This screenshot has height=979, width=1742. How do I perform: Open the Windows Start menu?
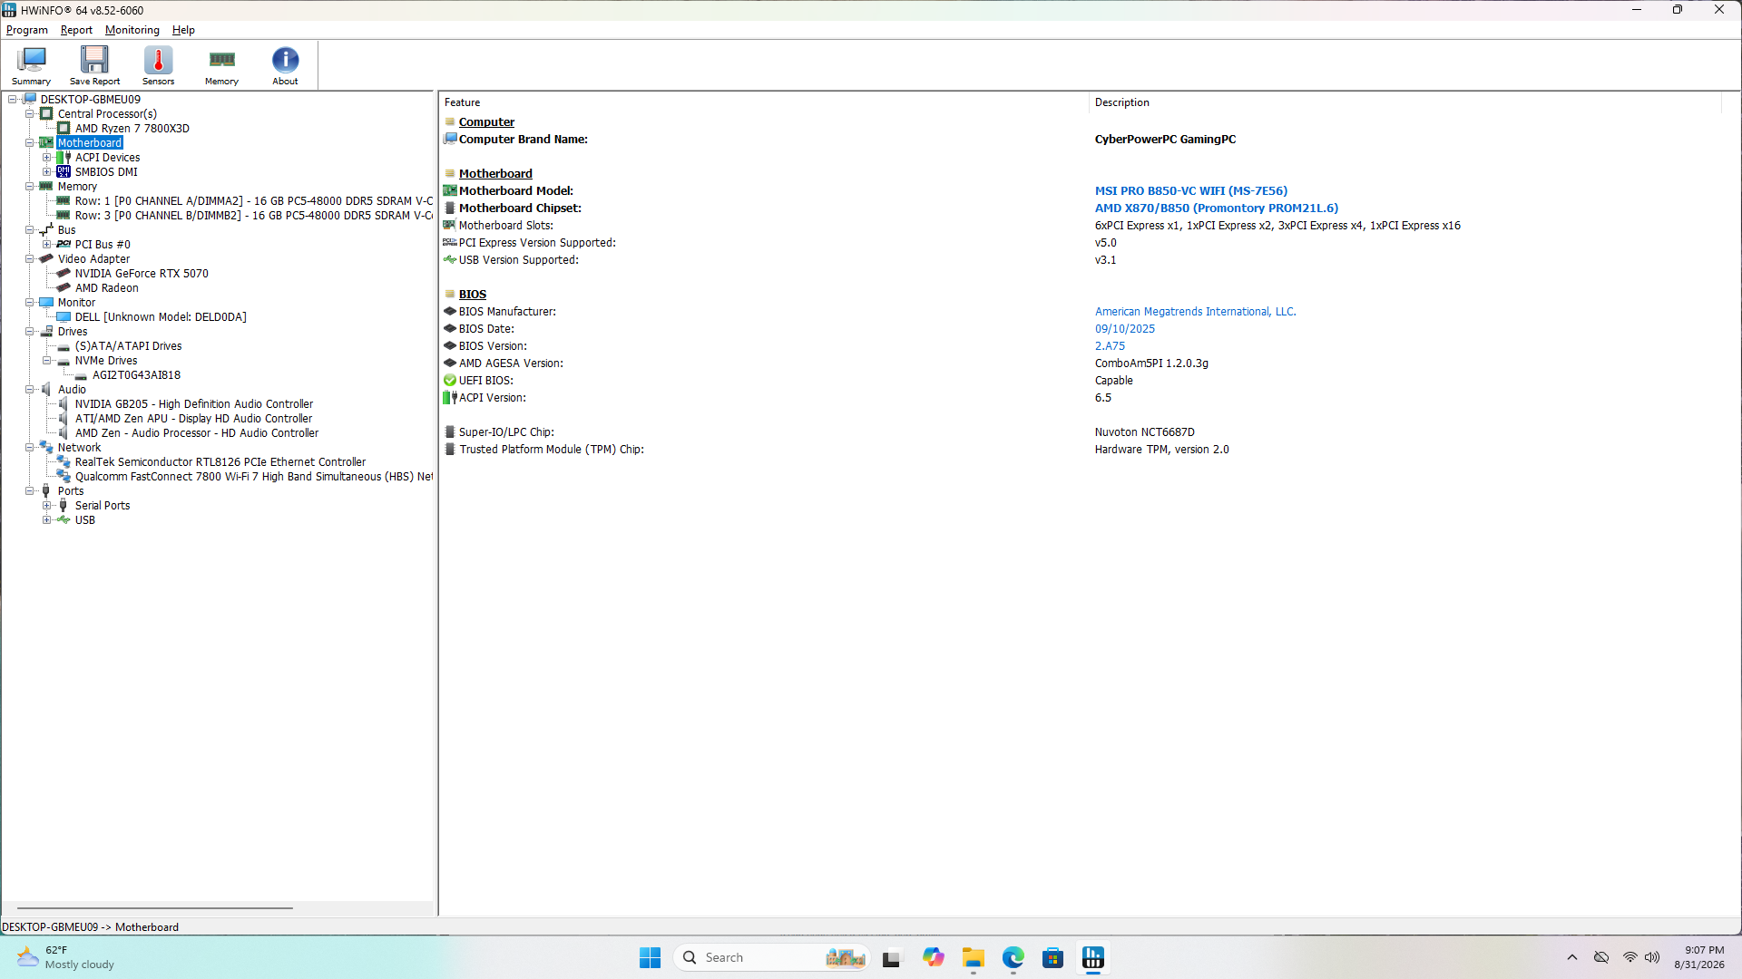click(650, 957)
